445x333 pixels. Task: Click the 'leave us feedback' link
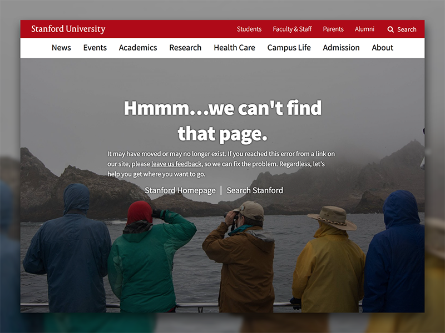pyautogui.click(x=176, y=164)
